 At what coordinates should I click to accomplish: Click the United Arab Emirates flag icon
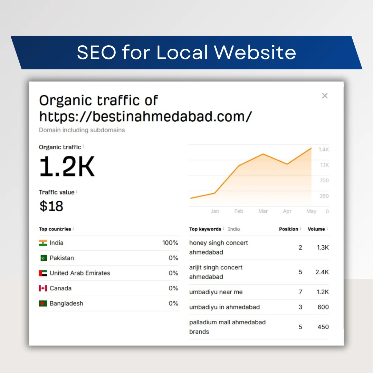43,273
